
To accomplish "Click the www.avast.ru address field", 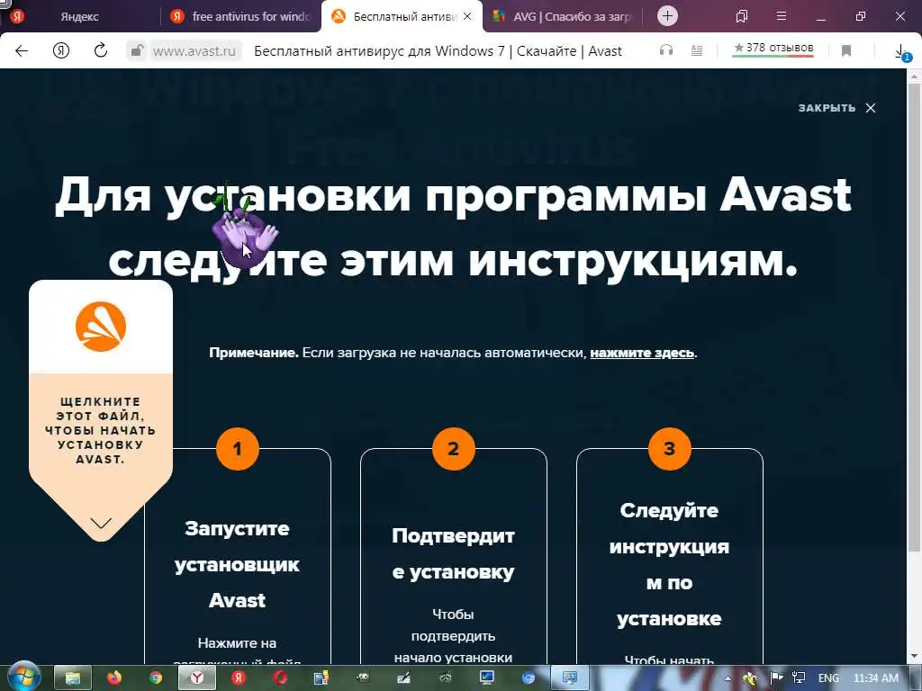I will coord(194,51).
